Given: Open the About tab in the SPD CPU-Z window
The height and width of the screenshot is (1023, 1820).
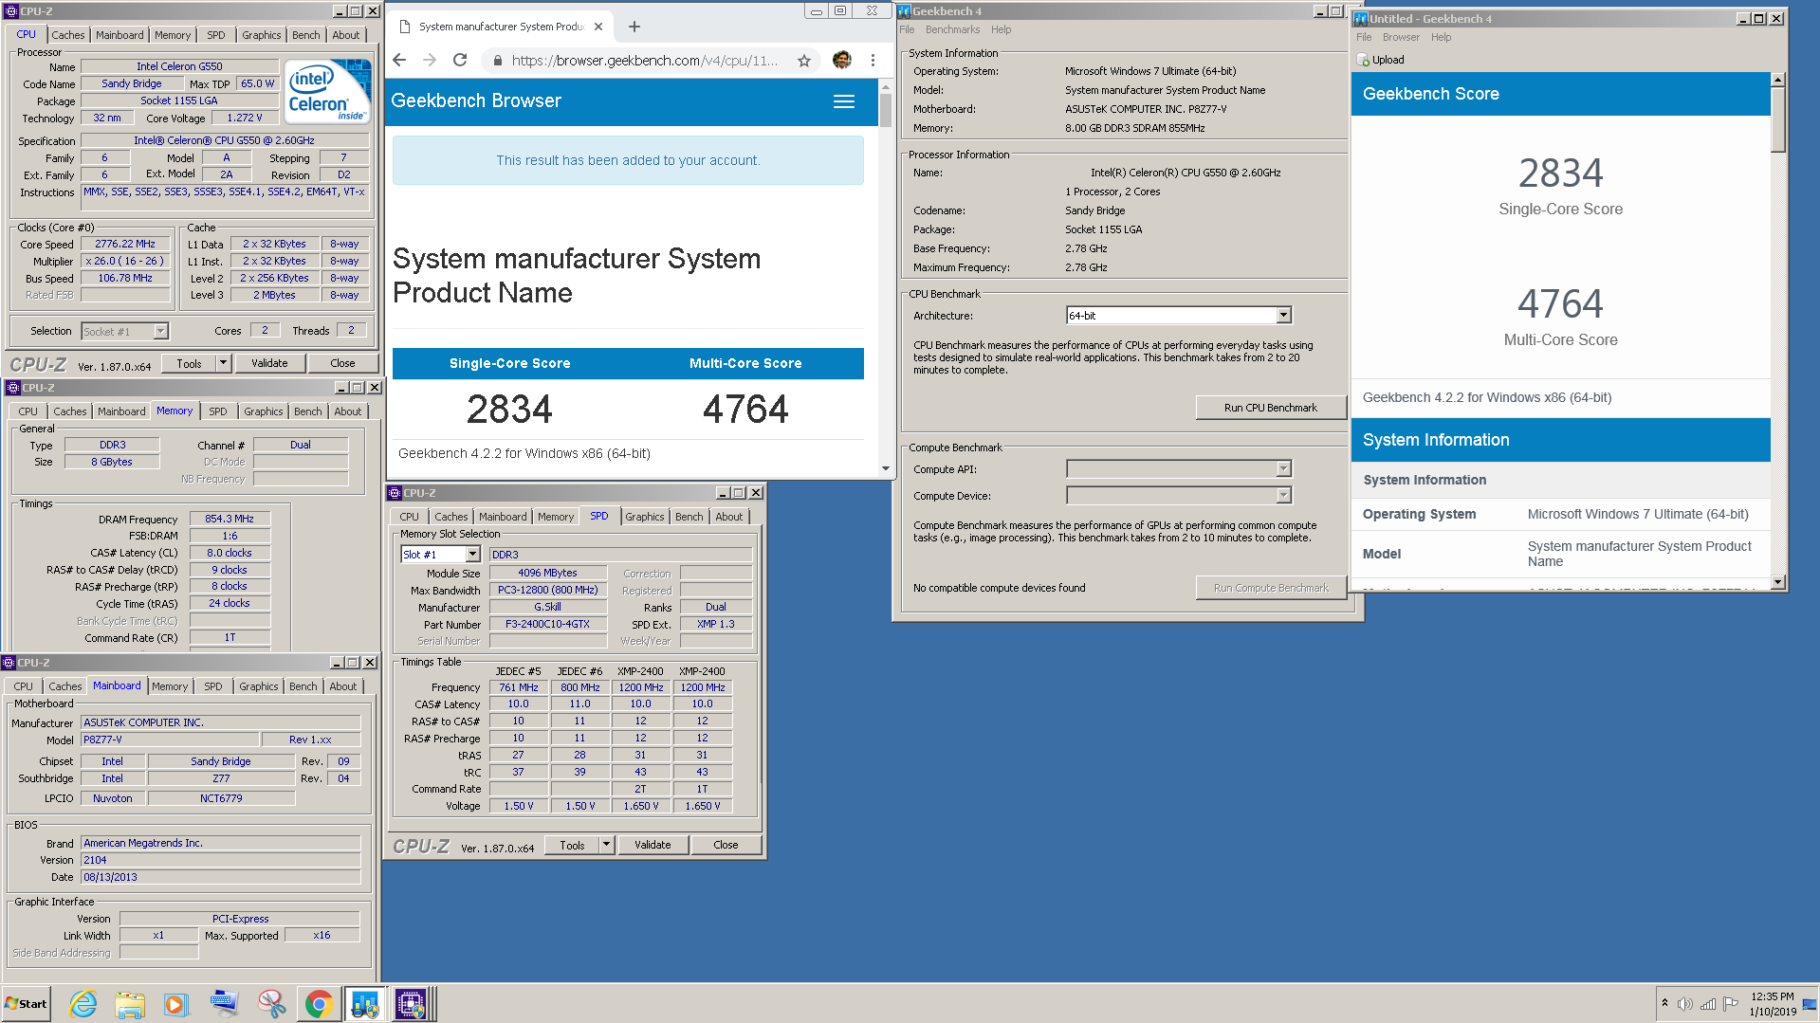Looking at the screenshot, I should 729,517.
